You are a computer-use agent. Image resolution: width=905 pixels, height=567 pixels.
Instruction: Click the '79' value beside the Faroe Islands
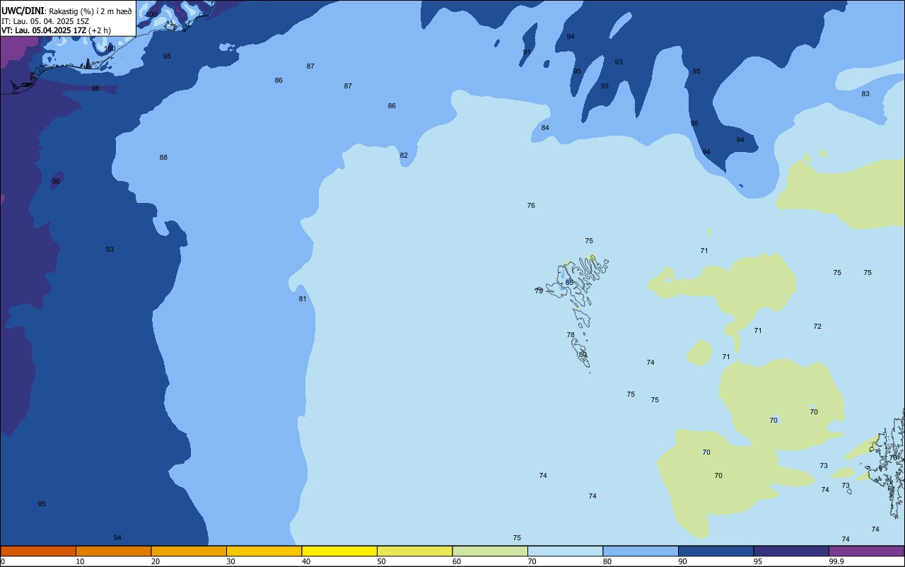[x=539, y=291]
